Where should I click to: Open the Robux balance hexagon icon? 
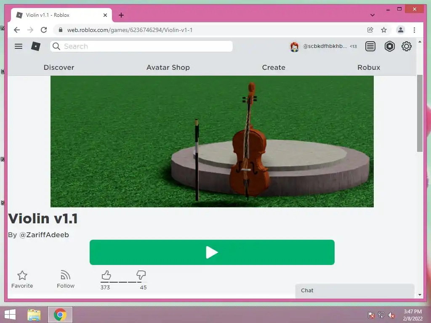click(389, 46)
